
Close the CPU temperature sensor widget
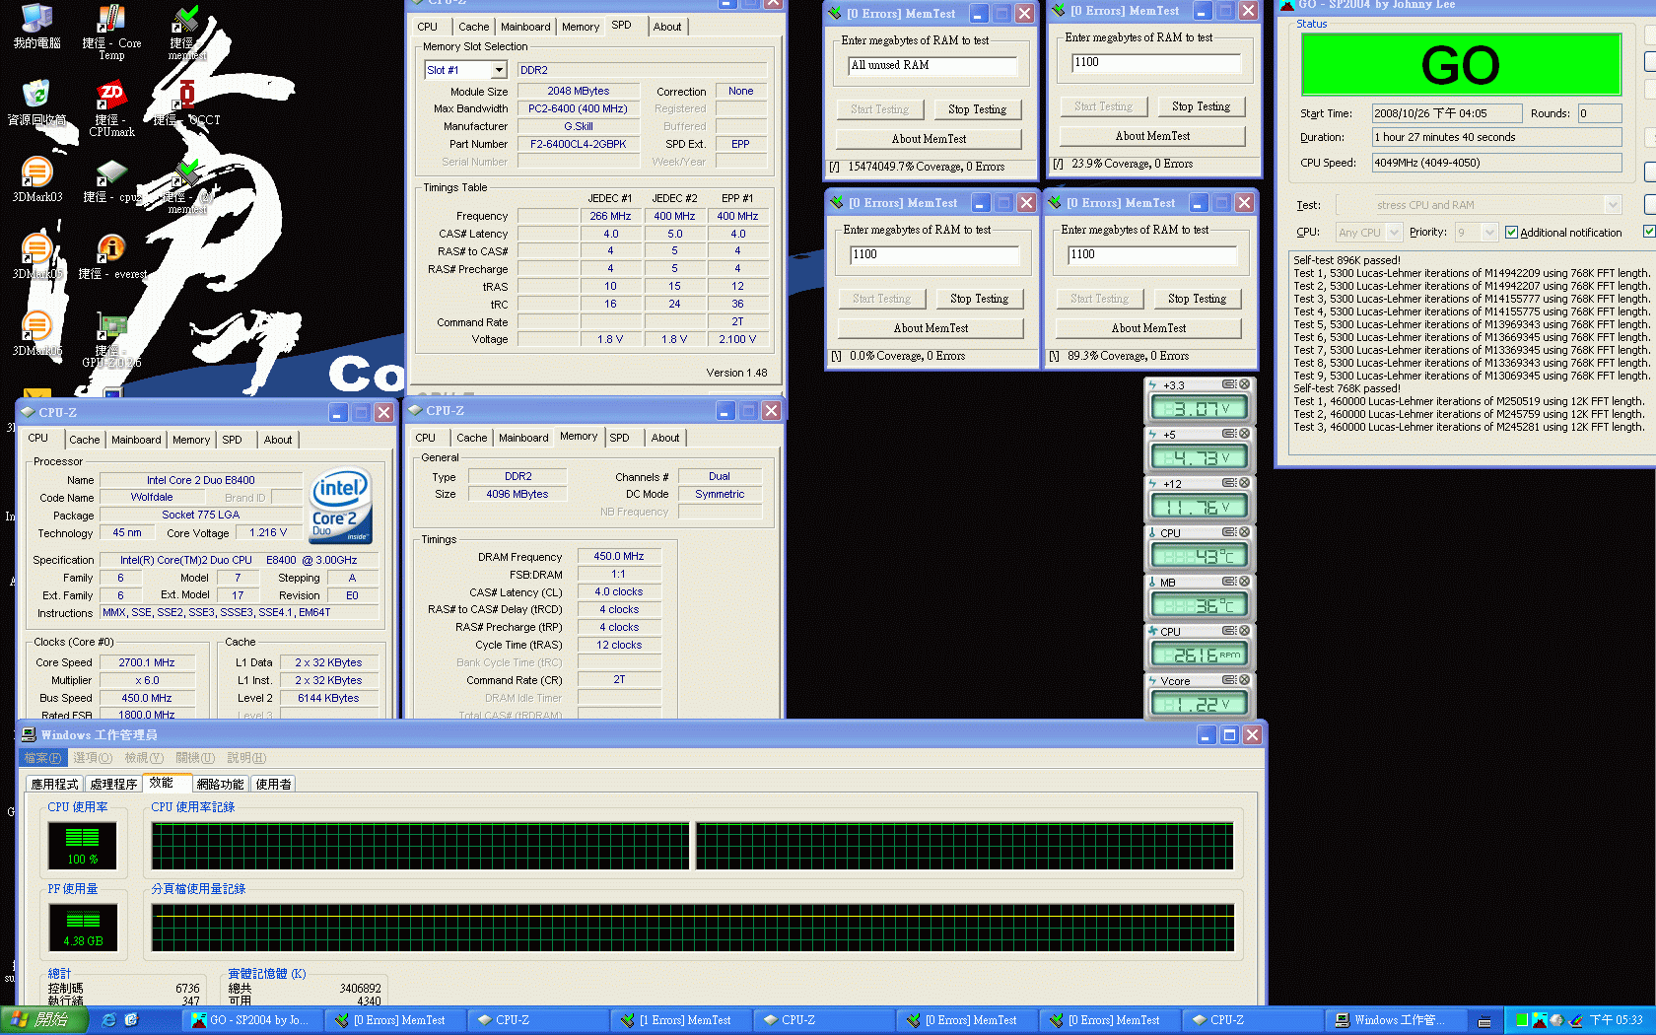(x=1244, y=532)
